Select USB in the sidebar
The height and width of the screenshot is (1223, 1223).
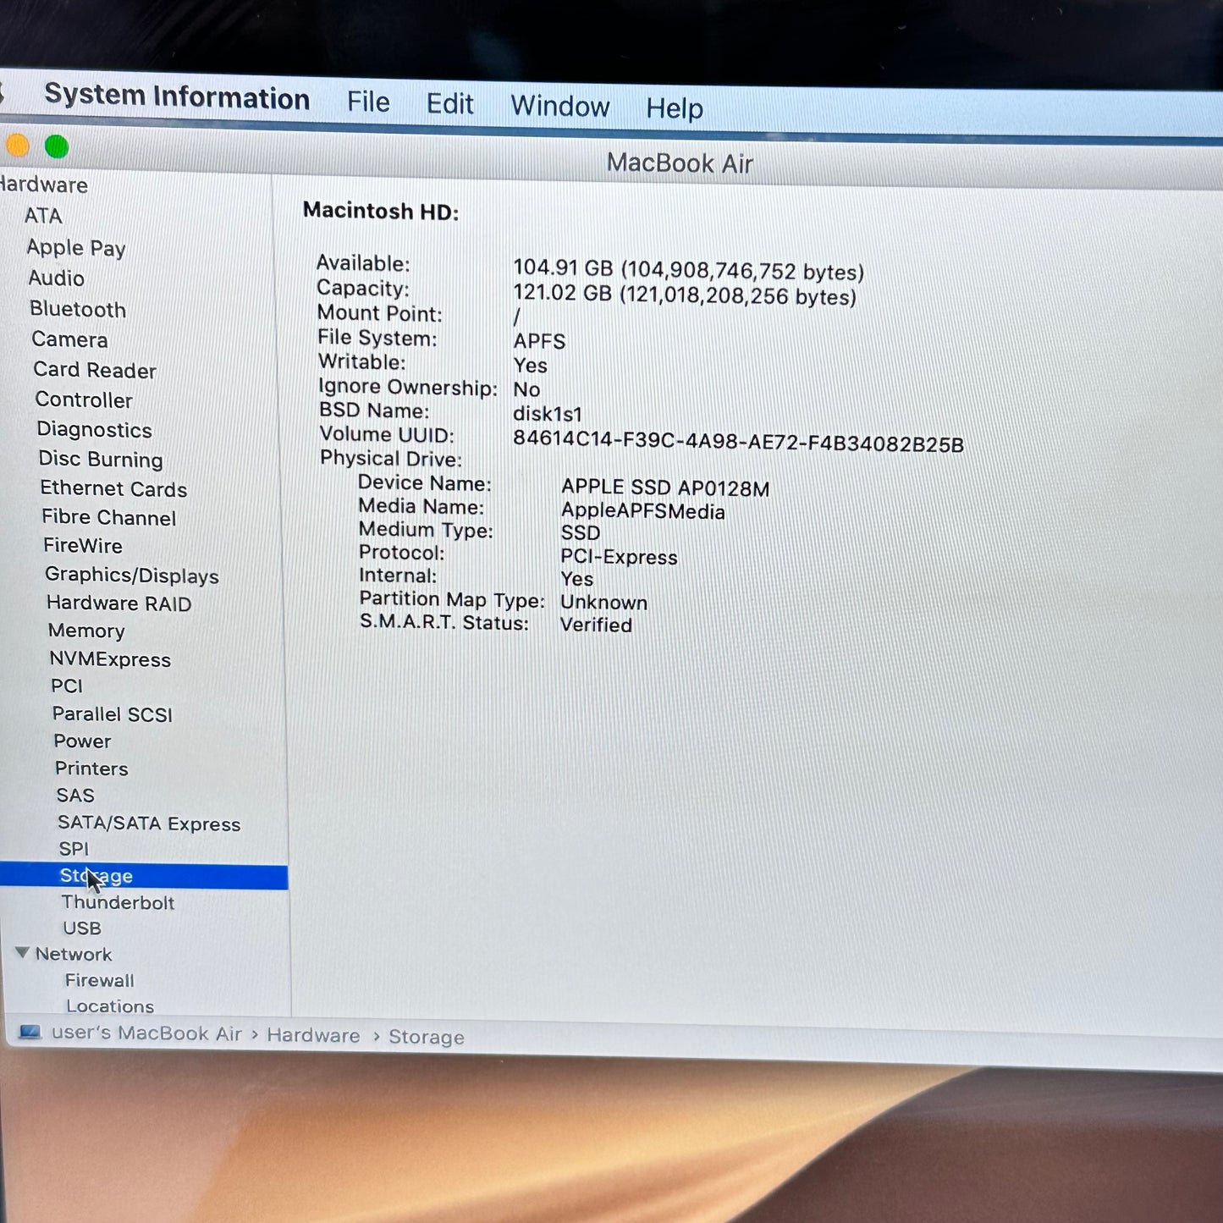82,928
